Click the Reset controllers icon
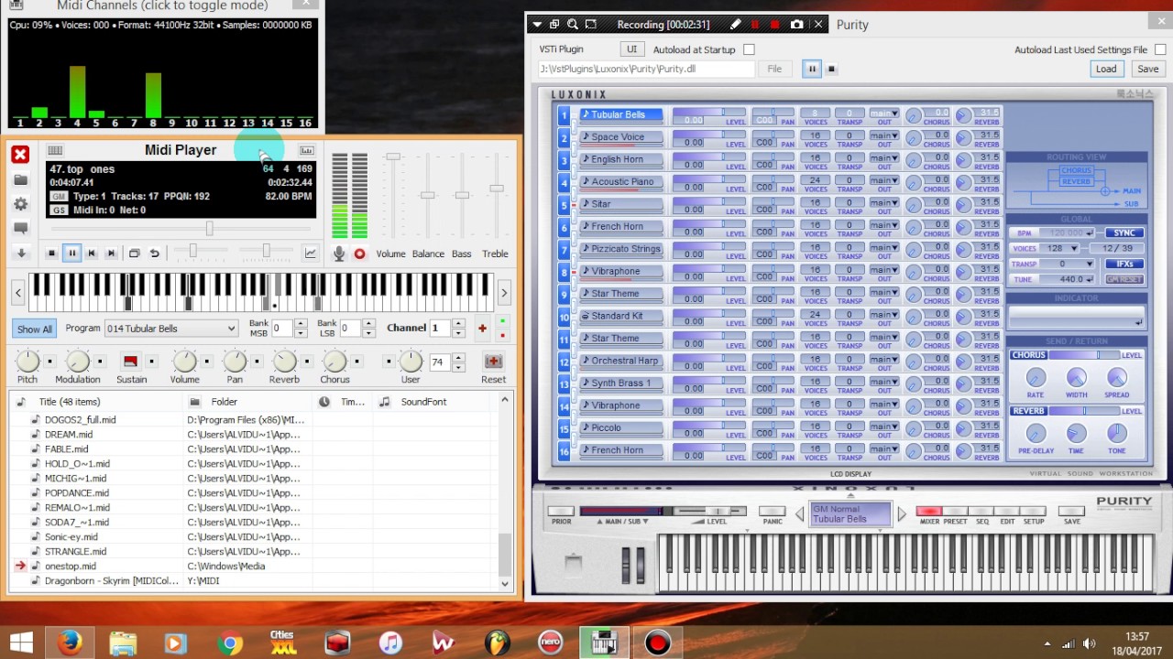 [x=493, y=362]
